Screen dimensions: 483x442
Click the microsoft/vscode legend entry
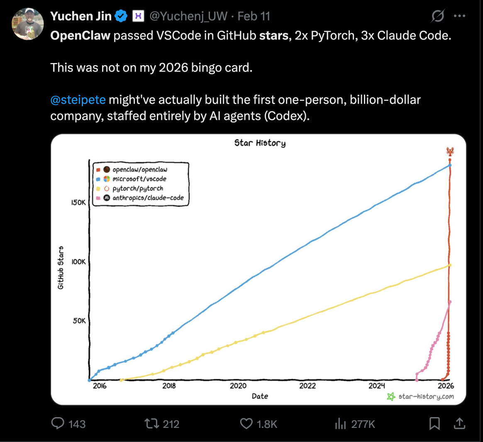[139, 179]
